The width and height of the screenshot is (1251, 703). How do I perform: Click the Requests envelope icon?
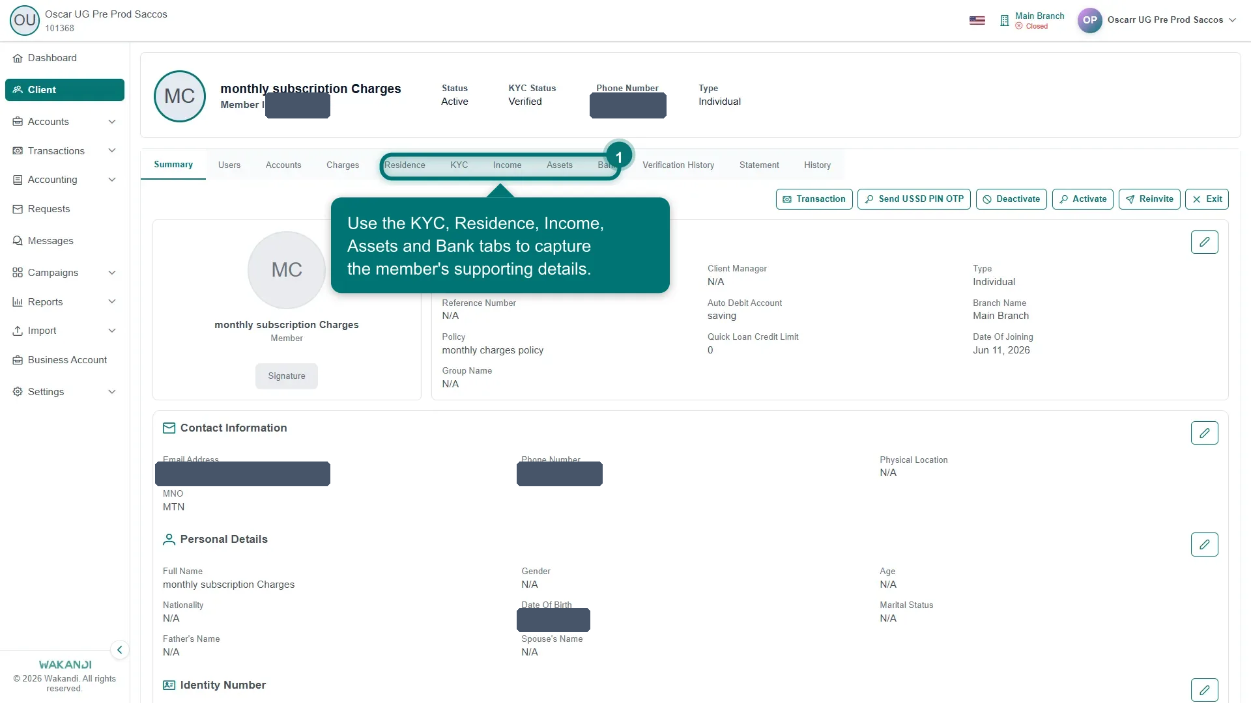click(18, 209)
